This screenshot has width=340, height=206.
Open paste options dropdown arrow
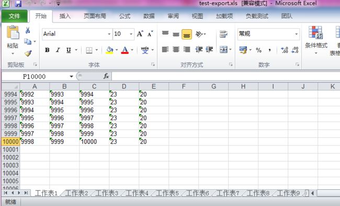[13, 53]
